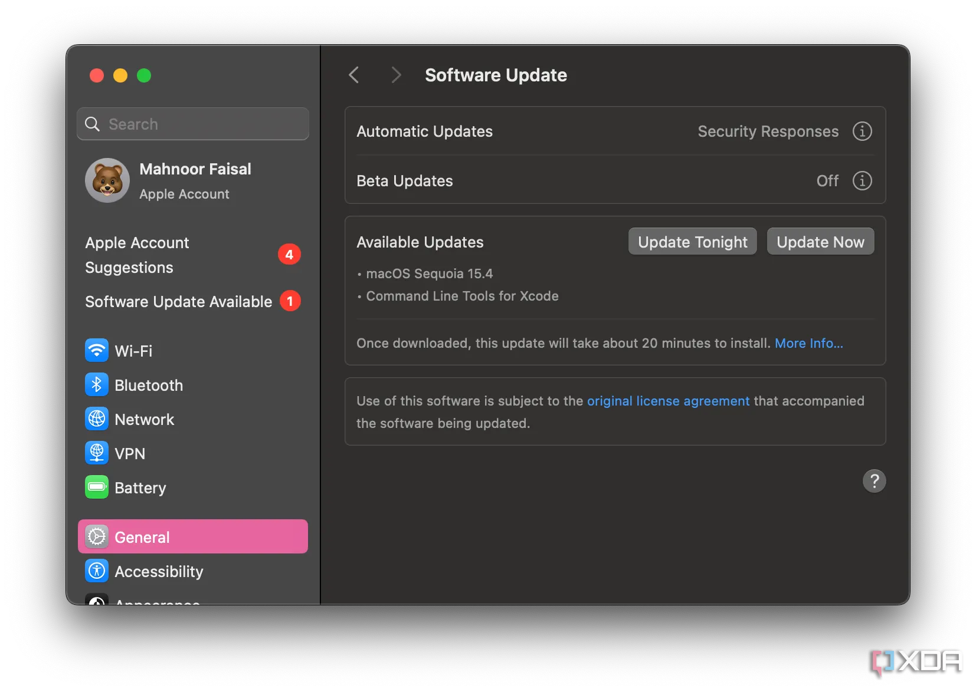Open Bluetooth settings pane
This screenshot has height=692, width=976.
pyautogui.click(x=193, y=385)
